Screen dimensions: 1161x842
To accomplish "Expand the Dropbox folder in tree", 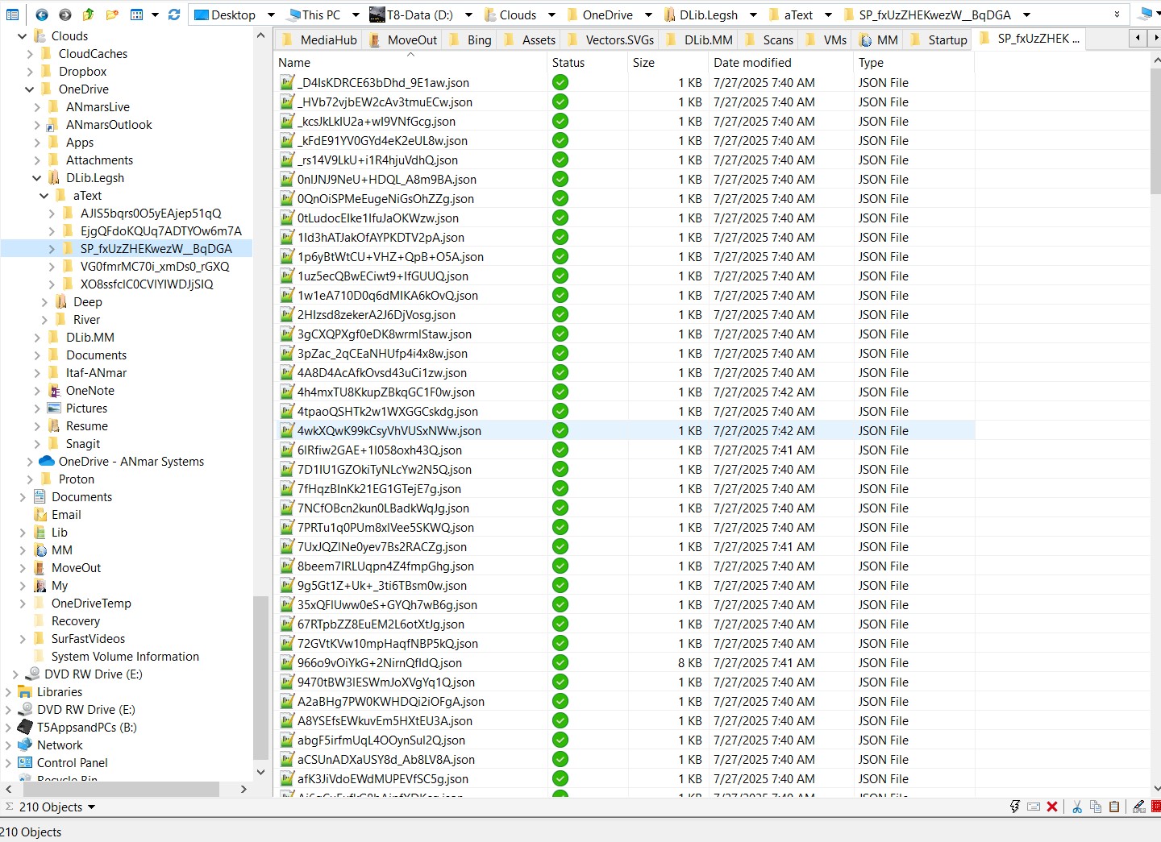I will click(x=30, y=72).
